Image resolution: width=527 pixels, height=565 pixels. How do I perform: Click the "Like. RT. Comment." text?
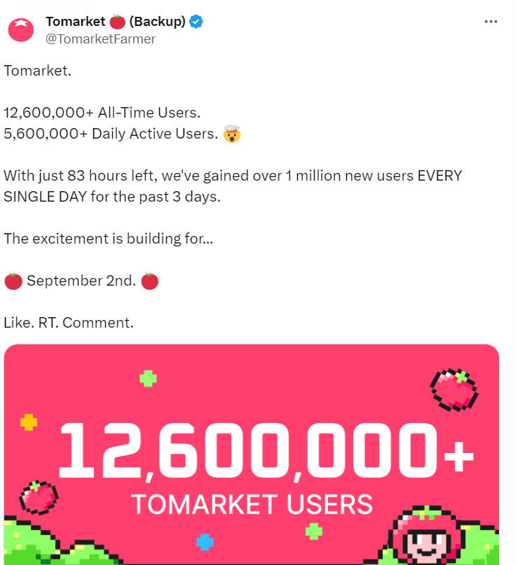[x=69, y=323]
